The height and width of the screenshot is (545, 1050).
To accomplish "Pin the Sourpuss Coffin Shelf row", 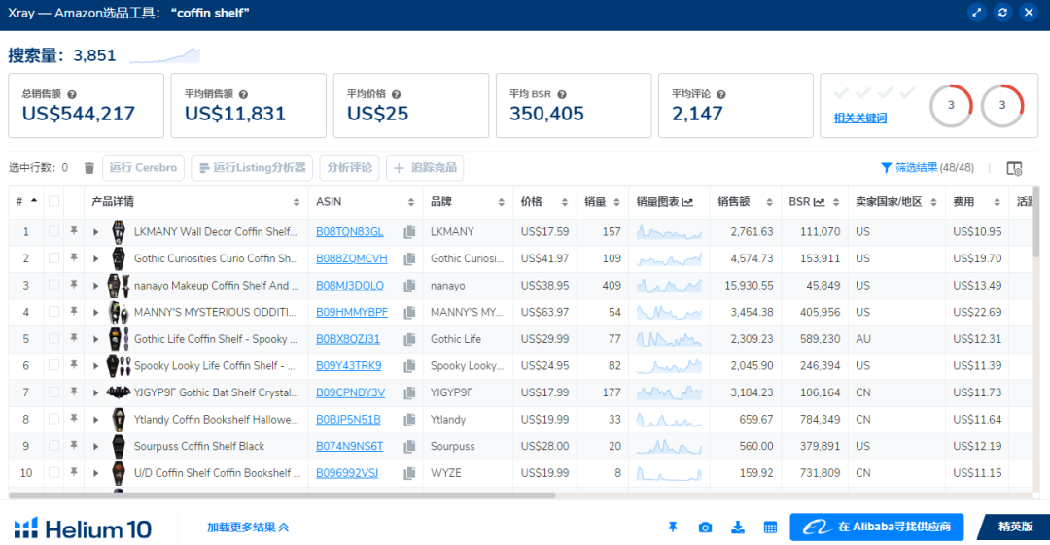I will 74,445.
